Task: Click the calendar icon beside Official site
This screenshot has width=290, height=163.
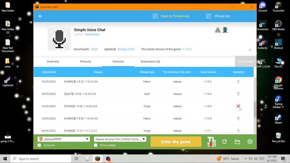Action: coord(208,16)
